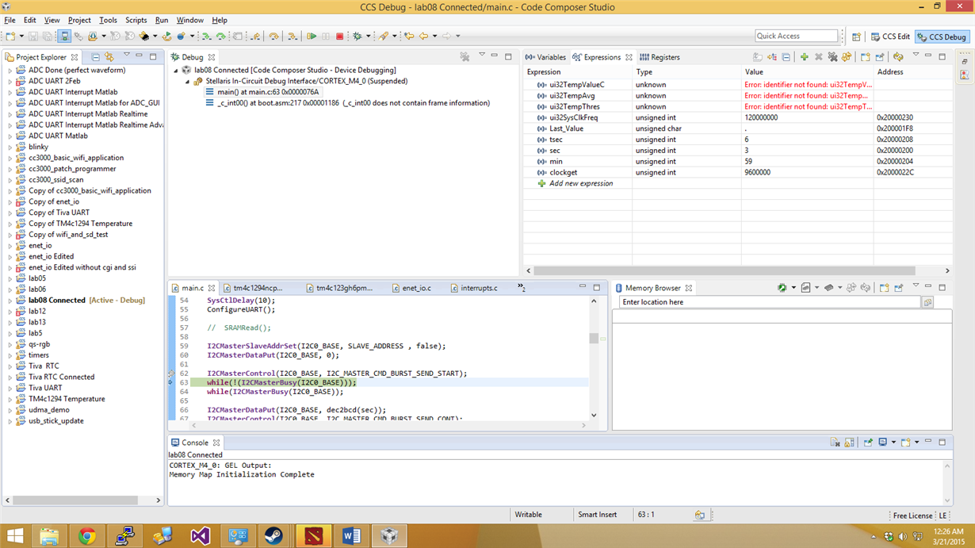Show hidden editor tabs overflow list
The width and height of the screenshot is (975, 548).
click(522, 287)
